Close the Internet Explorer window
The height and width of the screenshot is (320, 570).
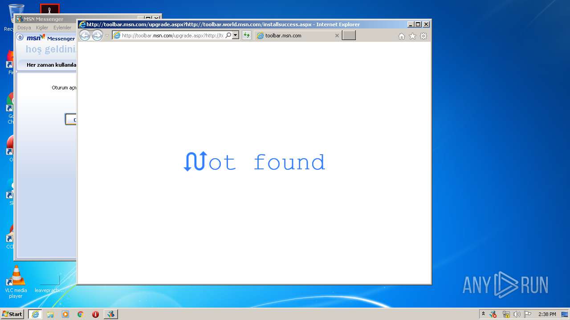pos(426,24)
